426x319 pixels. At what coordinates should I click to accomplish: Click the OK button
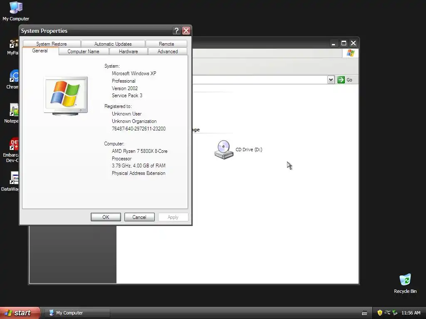click(106, 217)
